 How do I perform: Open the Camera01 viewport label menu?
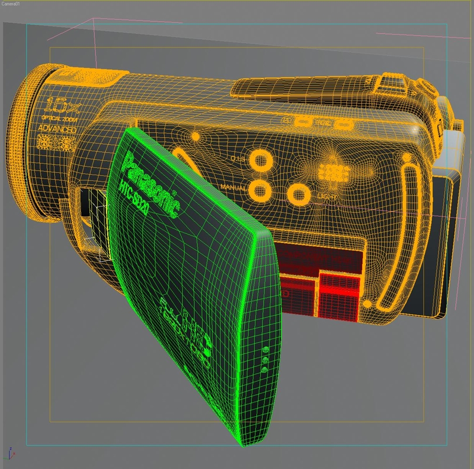tap(11, 4)
